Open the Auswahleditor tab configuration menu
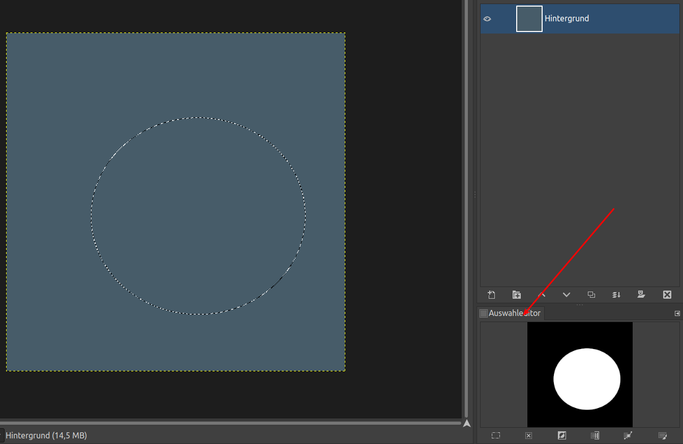The image size is (683, 444). (677, 313)
